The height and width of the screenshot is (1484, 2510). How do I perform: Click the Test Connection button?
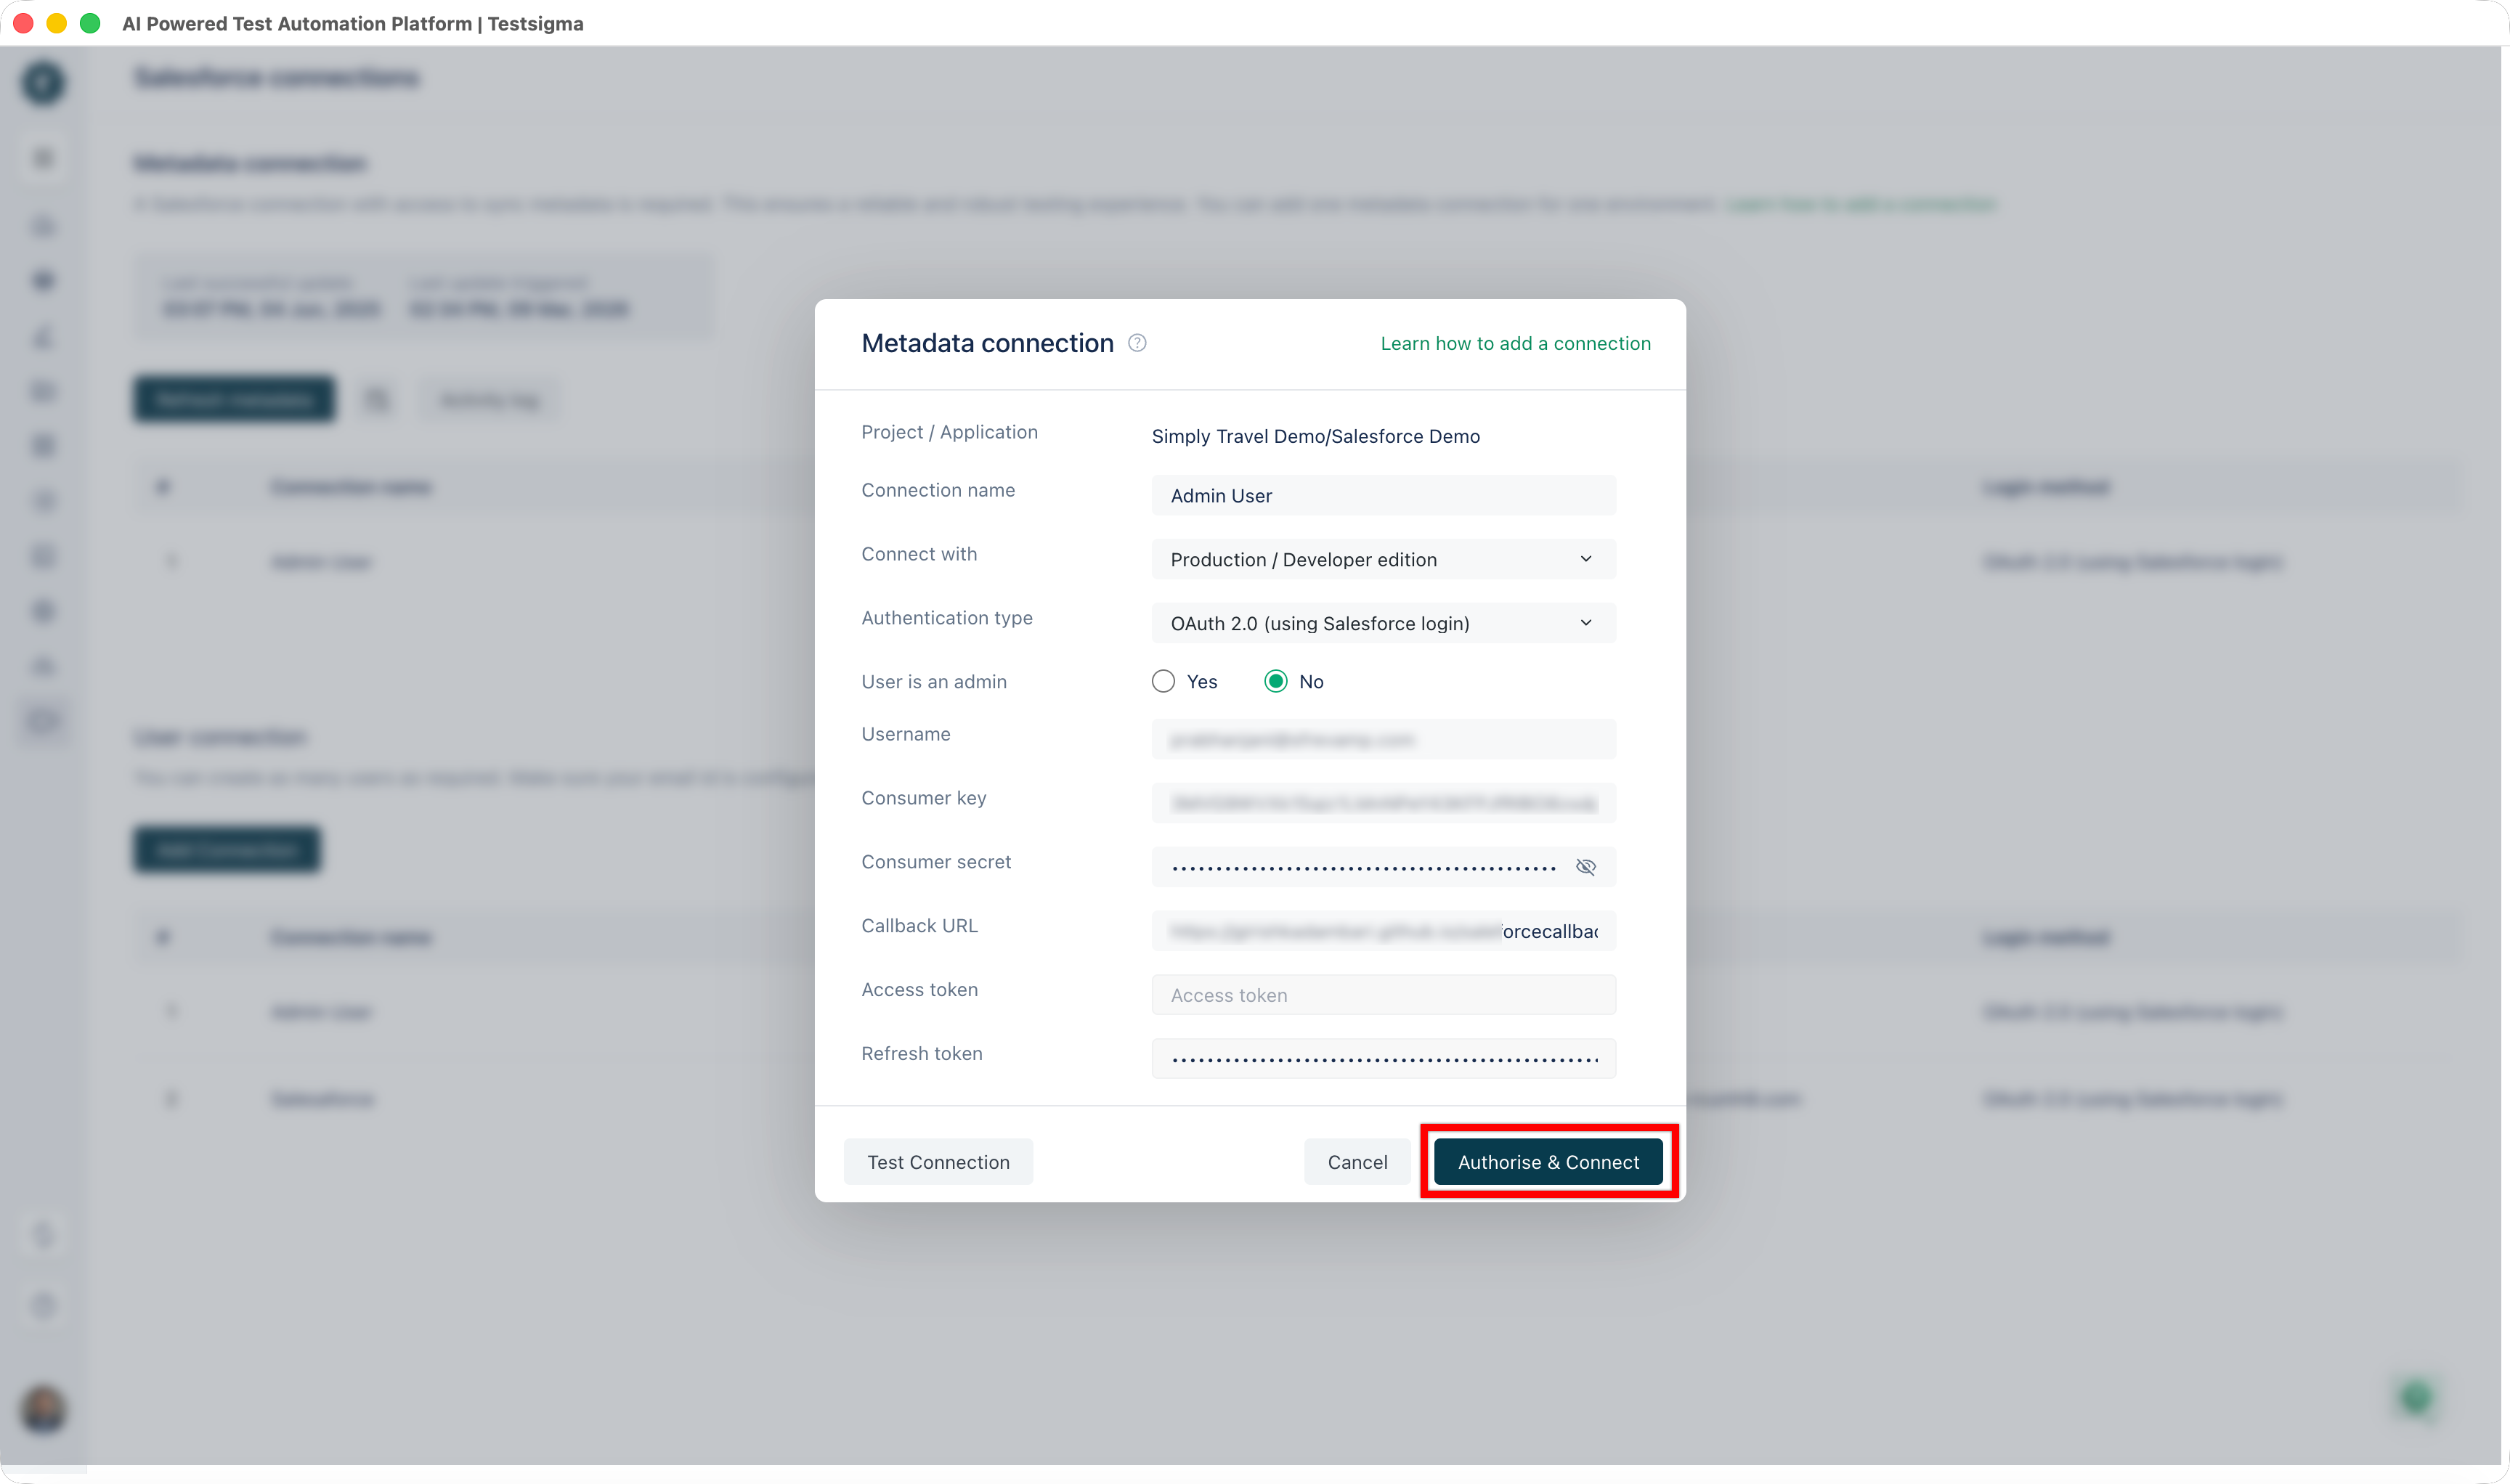938,1161
